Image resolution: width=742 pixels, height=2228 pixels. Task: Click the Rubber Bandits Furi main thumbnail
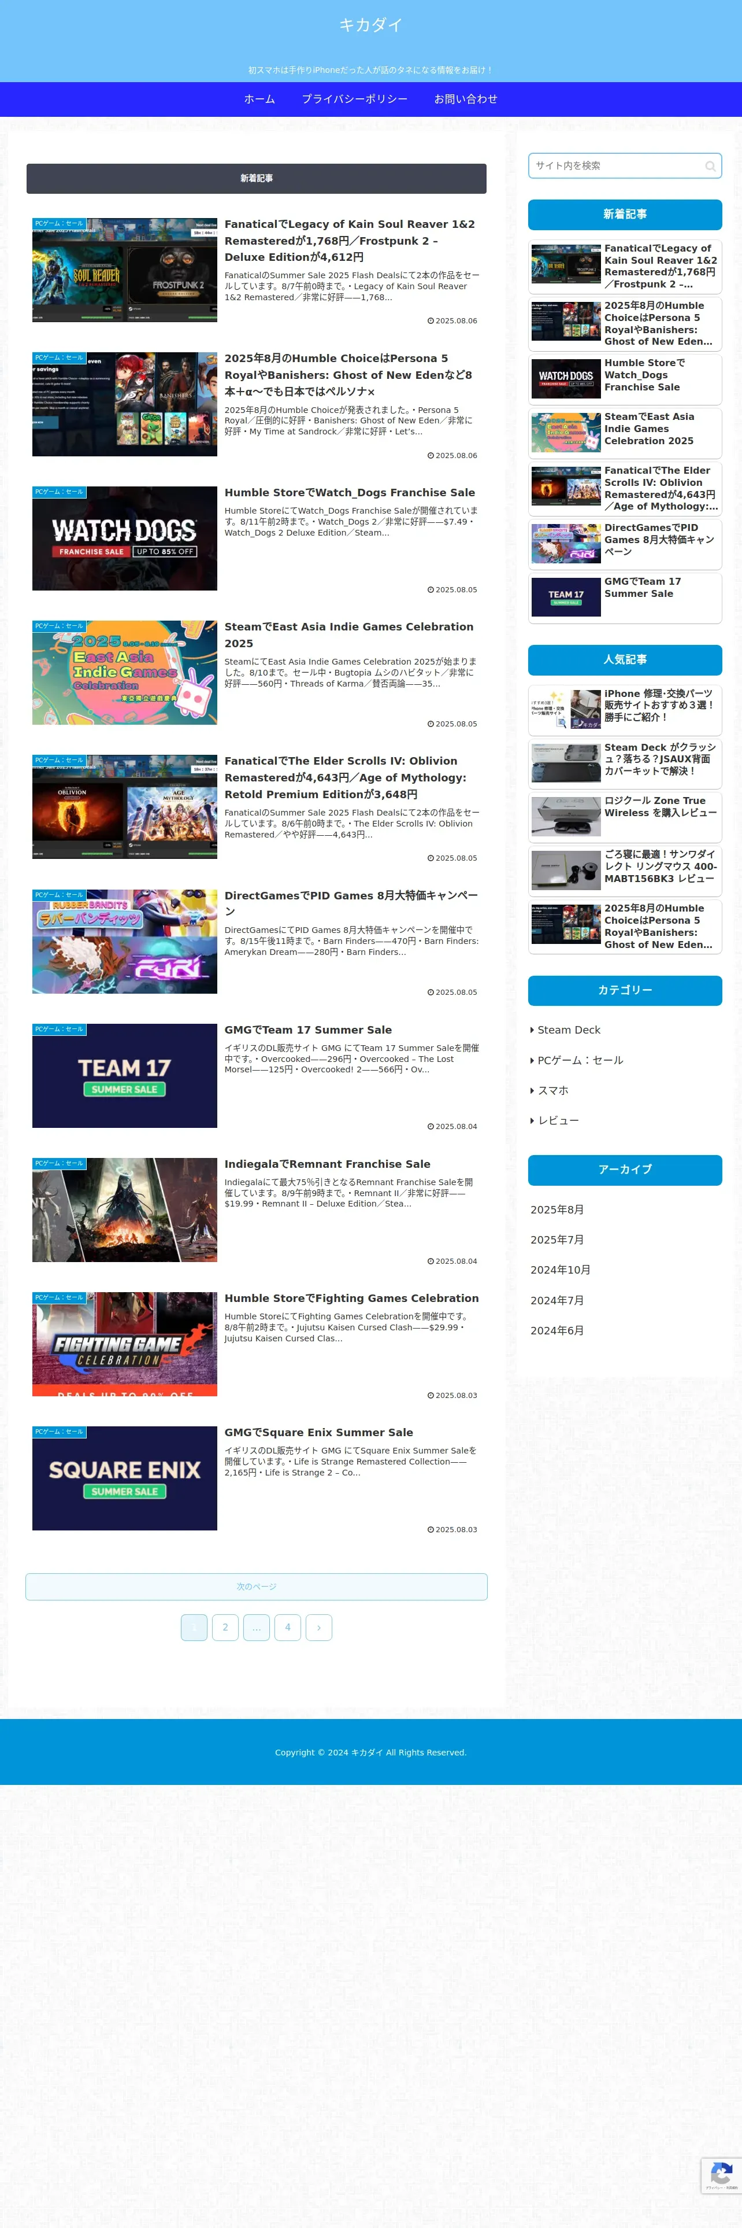point(124,941)
